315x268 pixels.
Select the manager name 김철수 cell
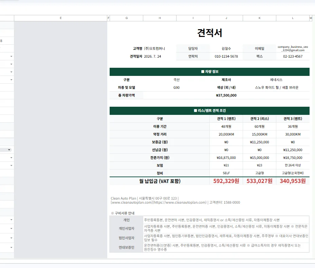point(226,48)
